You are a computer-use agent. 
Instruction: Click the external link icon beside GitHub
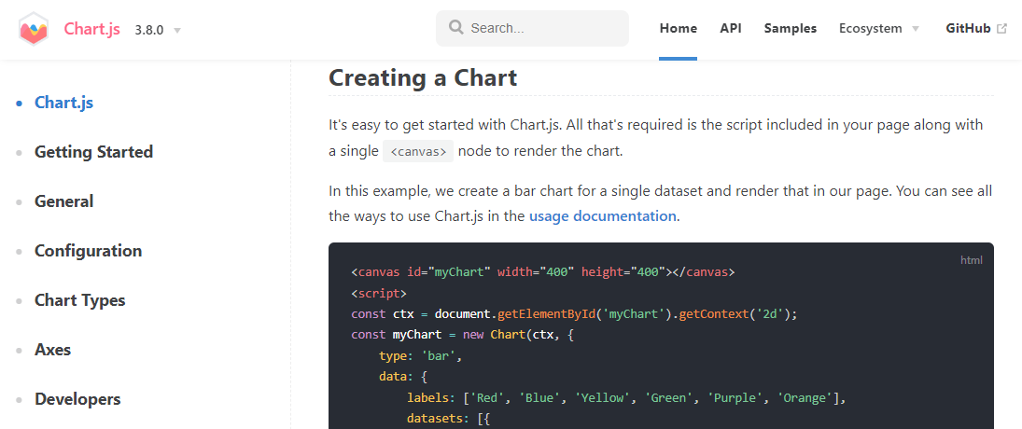pos(1001,29)
